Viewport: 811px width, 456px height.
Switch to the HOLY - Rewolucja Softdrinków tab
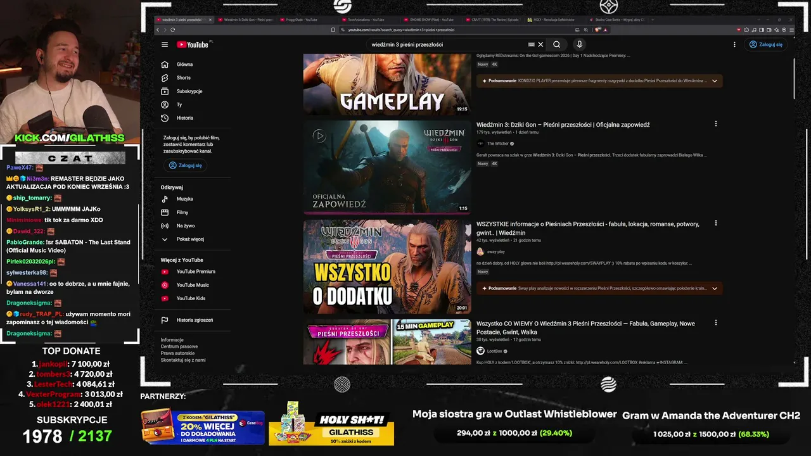point(554,20)
